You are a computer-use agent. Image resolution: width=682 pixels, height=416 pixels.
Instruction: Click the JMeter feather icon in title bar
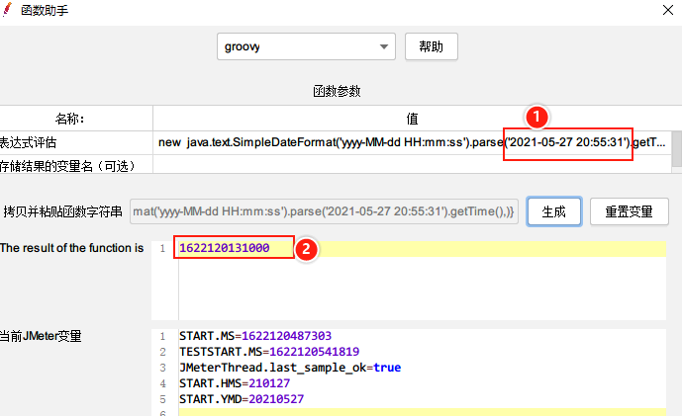tap(7, 10)
